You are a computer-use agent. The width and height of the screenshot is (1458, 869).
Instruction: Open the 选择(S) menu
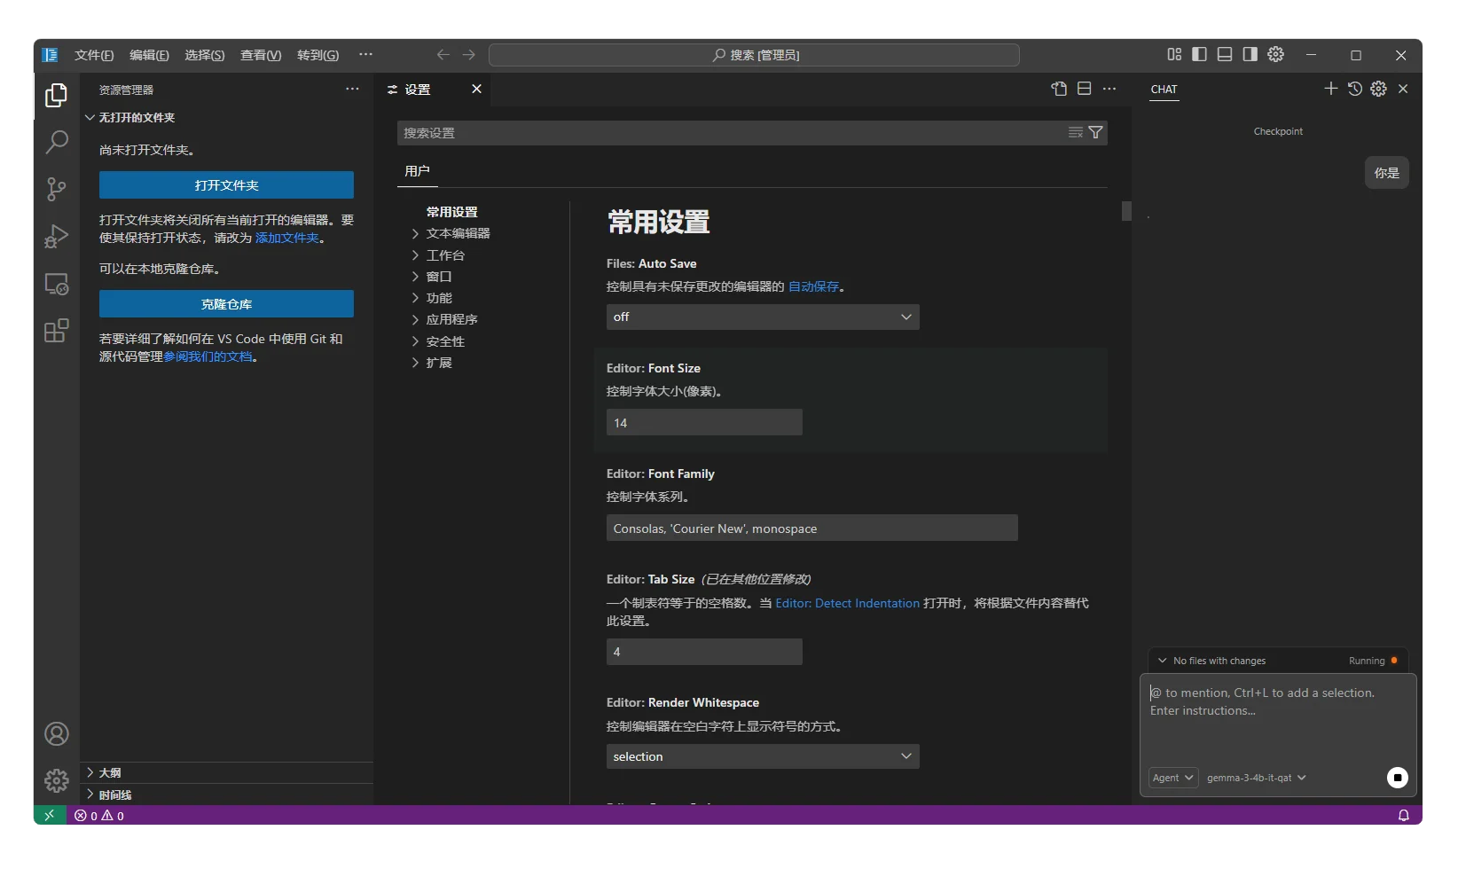tap(204, 55)
